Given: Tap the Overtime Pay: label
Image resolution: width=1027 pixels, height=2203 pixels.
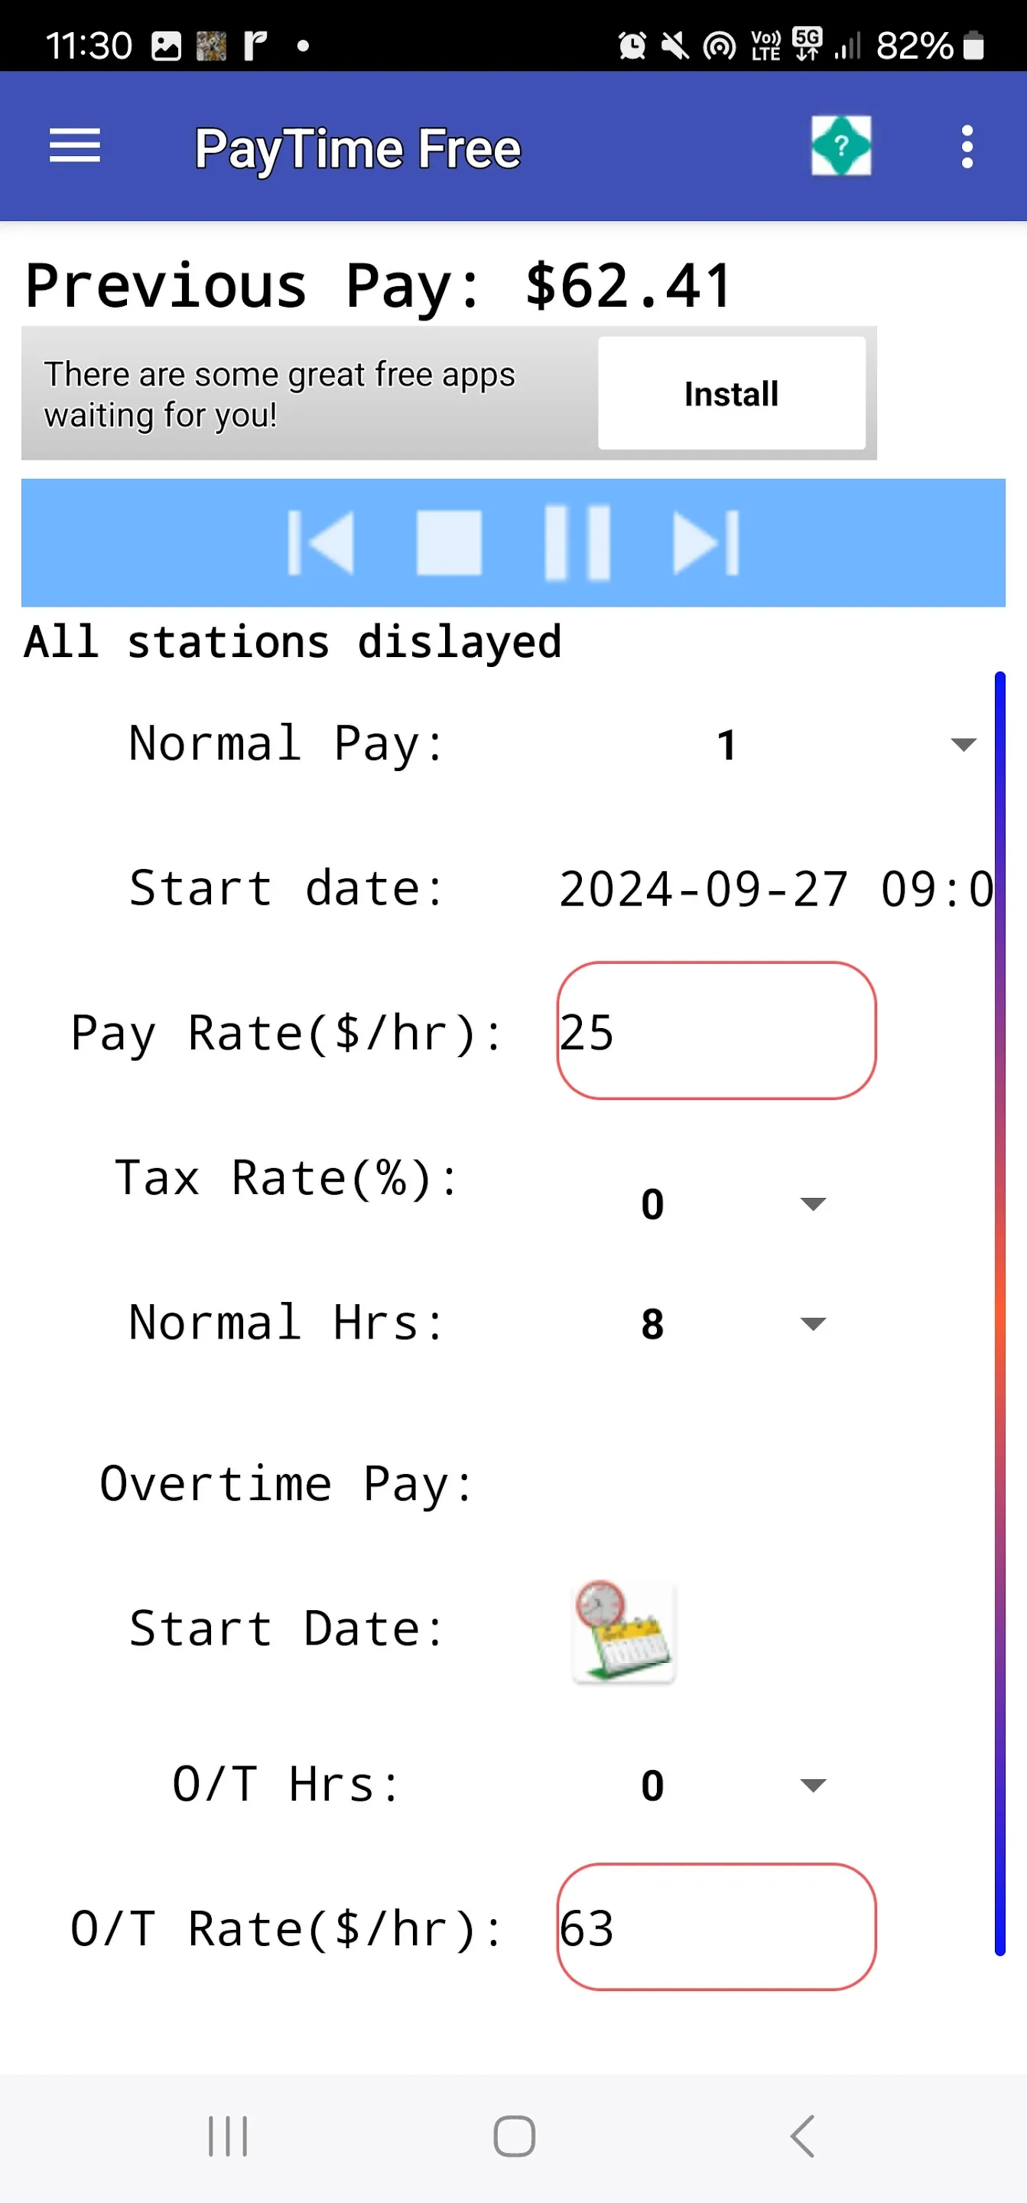Looking at the screenshot, I should click(285, 1484).
